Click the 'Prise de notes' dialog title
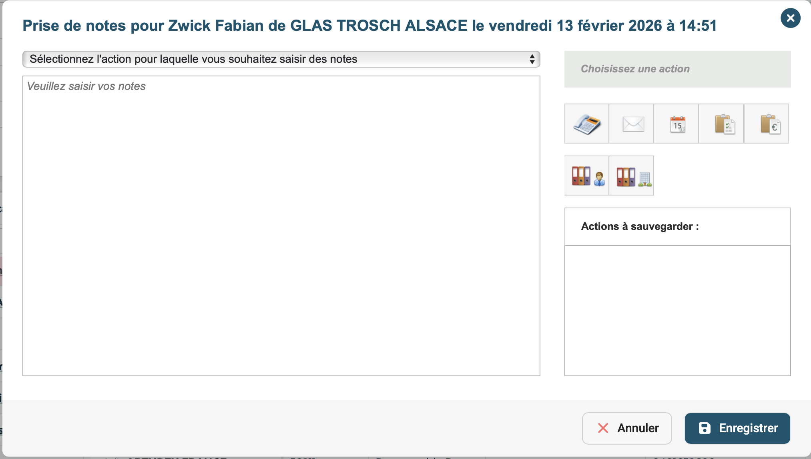 click(x=369, y=26)
